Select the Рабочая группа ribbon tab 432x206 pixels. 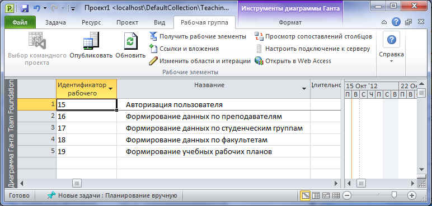pyautogui.click(x=204, y=22)
